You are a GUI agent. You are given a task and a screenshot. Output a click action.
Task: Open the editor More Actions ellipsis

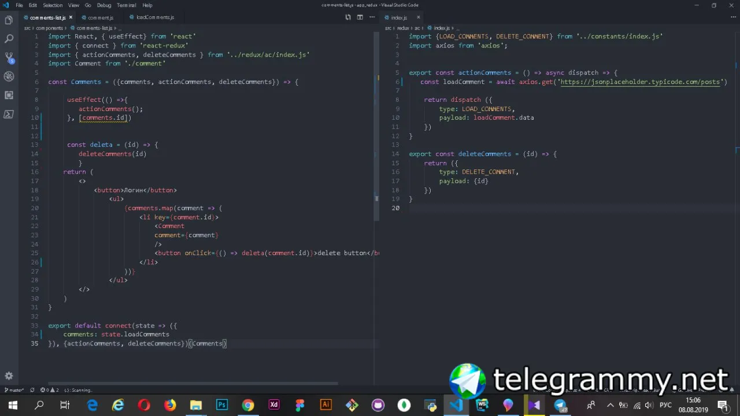pos(371,17)
